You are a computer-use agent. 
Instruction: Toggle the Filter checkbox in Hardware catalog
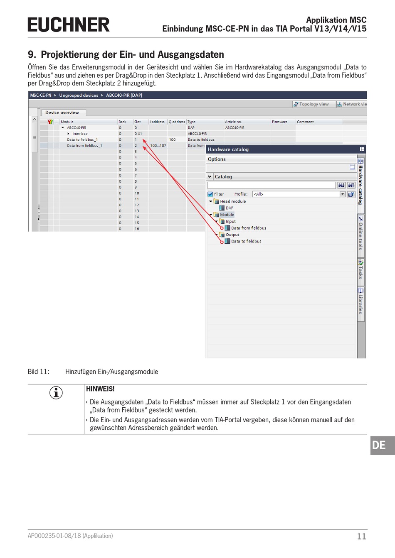coord(210,194)
